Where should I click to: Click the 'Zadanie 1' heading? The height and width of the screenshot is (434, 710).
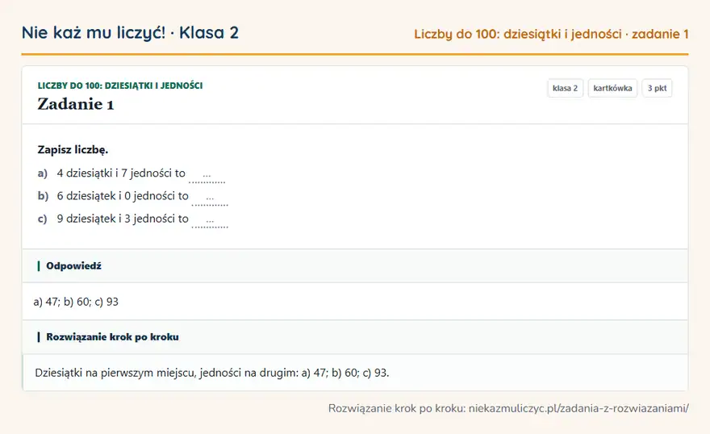pos(76,104)
